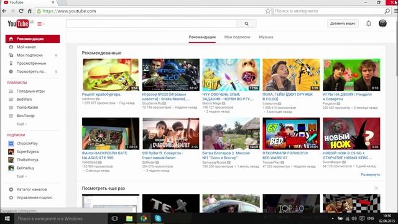This screenshot has width=398, height=224.
Task: Click the Поиск в интернете search box
Action: (329, 11)
